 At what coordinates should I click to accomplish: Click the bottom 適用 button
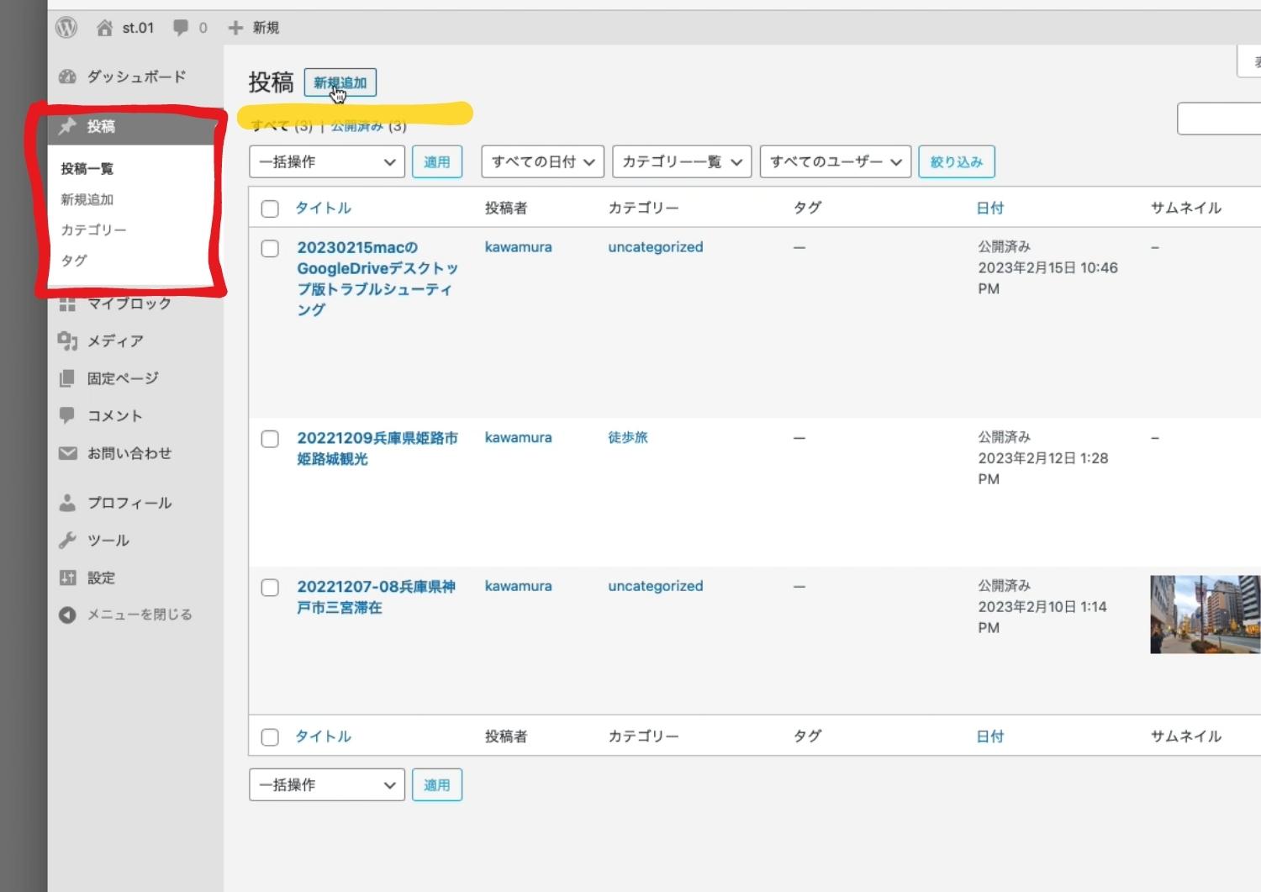[x=437, y=784]
